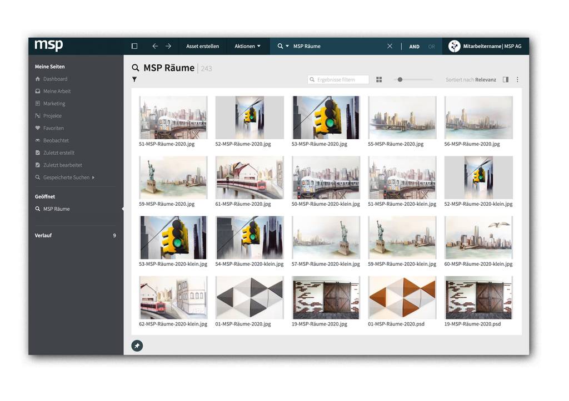Enable the AND search operator
Viewport: 569px width, 401px height.
tap(414, 47)
